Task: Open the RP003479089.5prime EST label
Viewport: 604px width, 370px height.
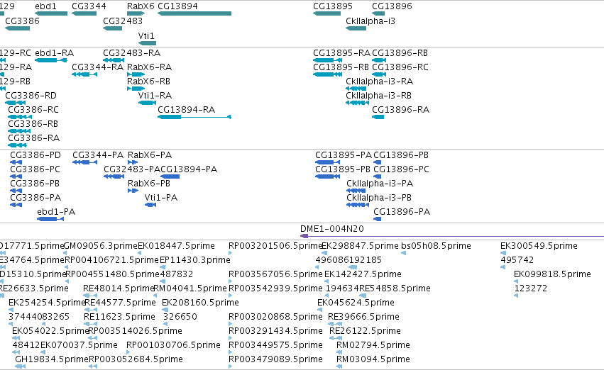Action: (276, 359)
